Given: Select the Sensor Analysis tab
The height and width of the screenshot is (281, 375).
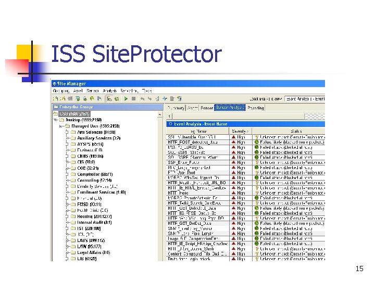Looking at the screenshot, I should (x=230, y=108).
